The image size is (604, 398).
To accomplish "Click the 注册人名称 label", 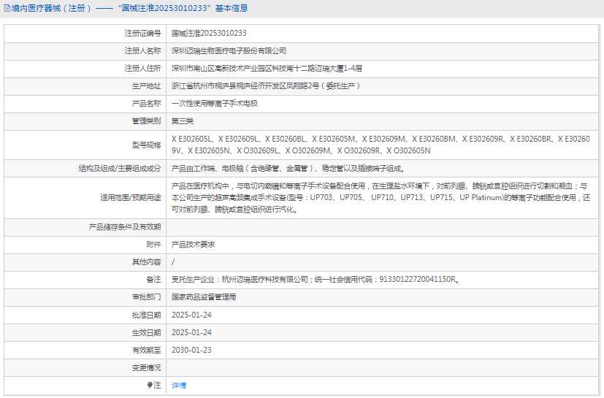I will click(142, 51).
